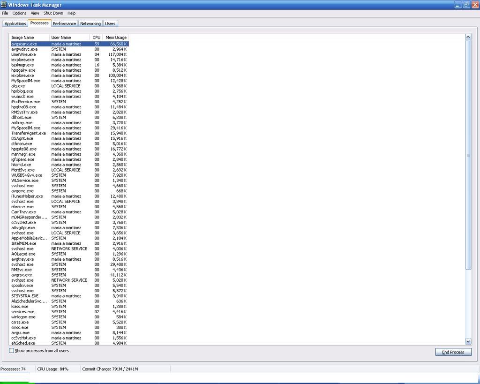
Task: Switch to the Networking tab
Action: pos(90,23)
